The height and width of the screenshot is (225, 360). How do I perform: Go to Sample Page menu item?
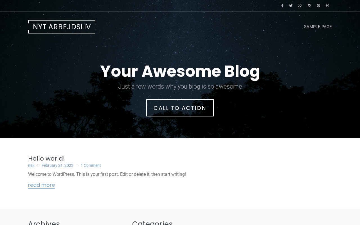(318, 27)
